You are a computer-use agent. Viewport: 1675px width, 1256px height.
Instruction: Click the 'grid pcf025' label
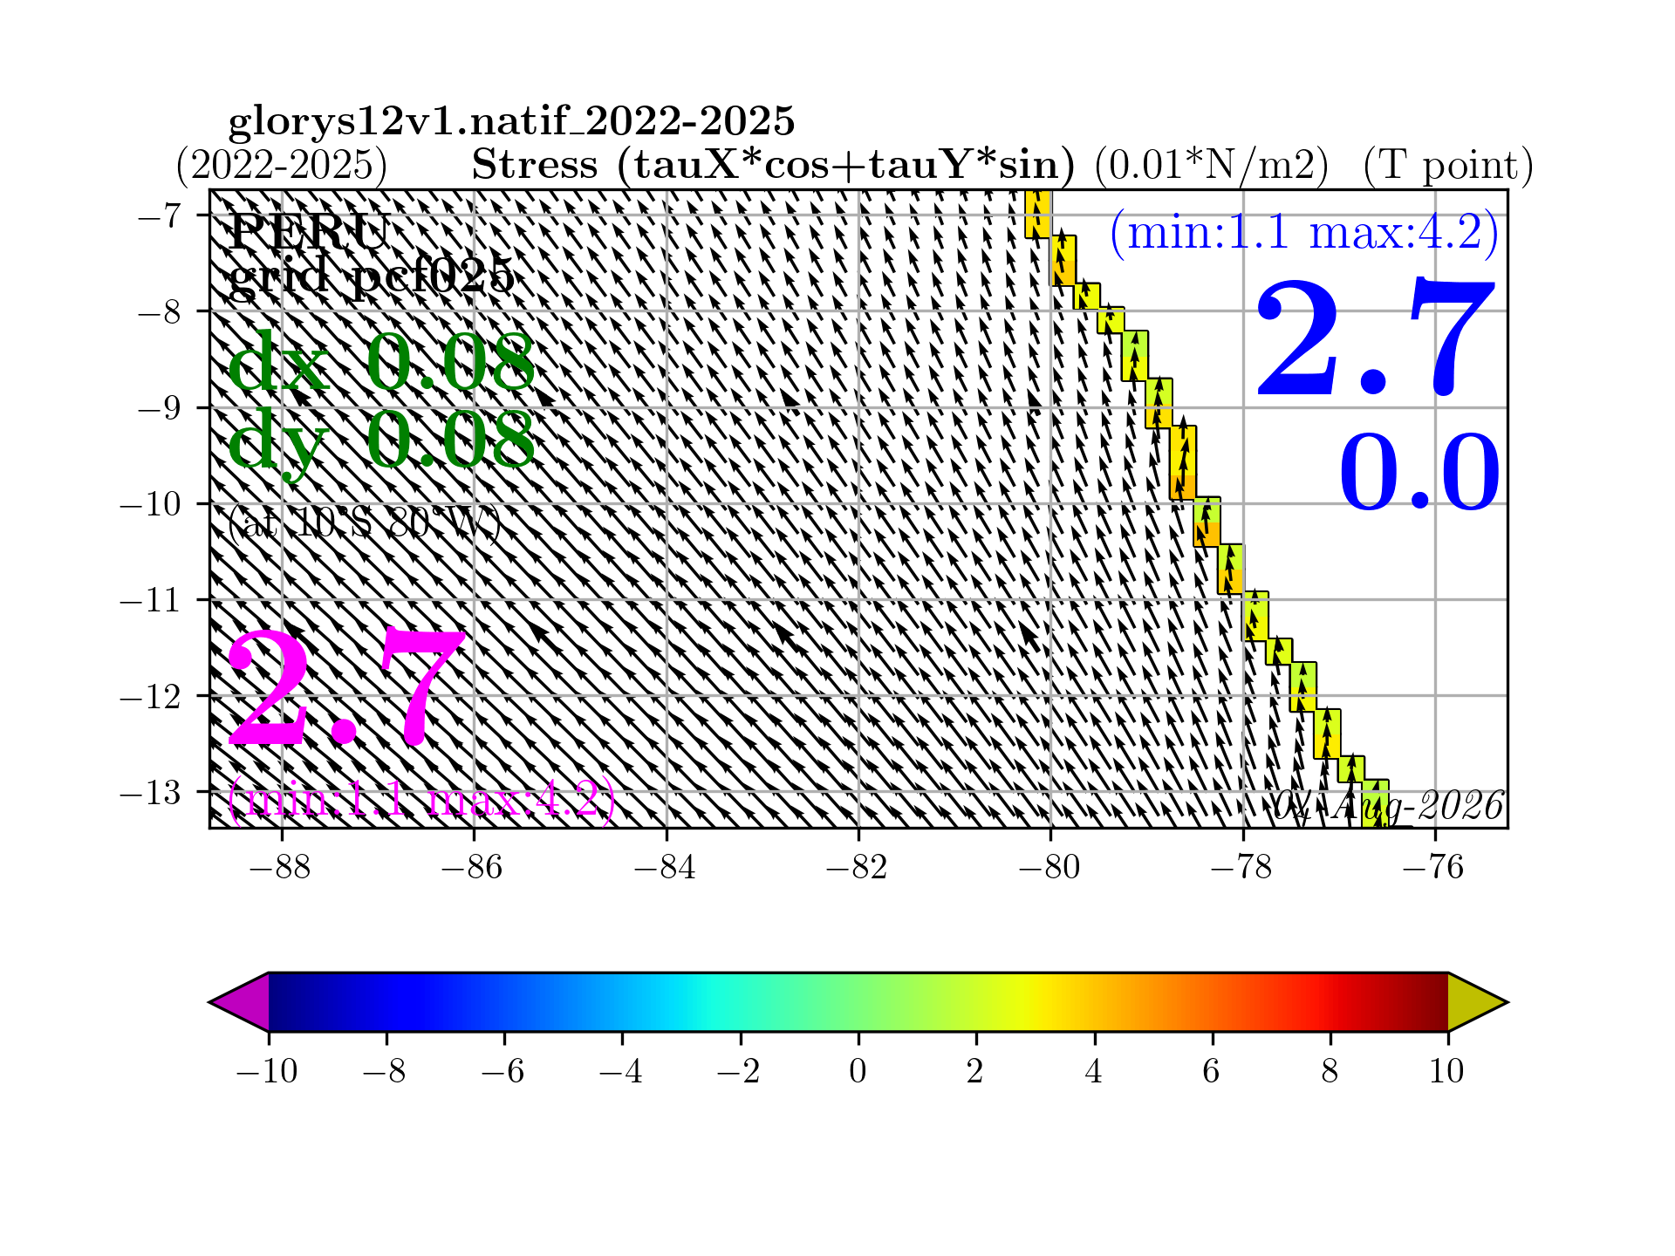click(x=372, y=277)
